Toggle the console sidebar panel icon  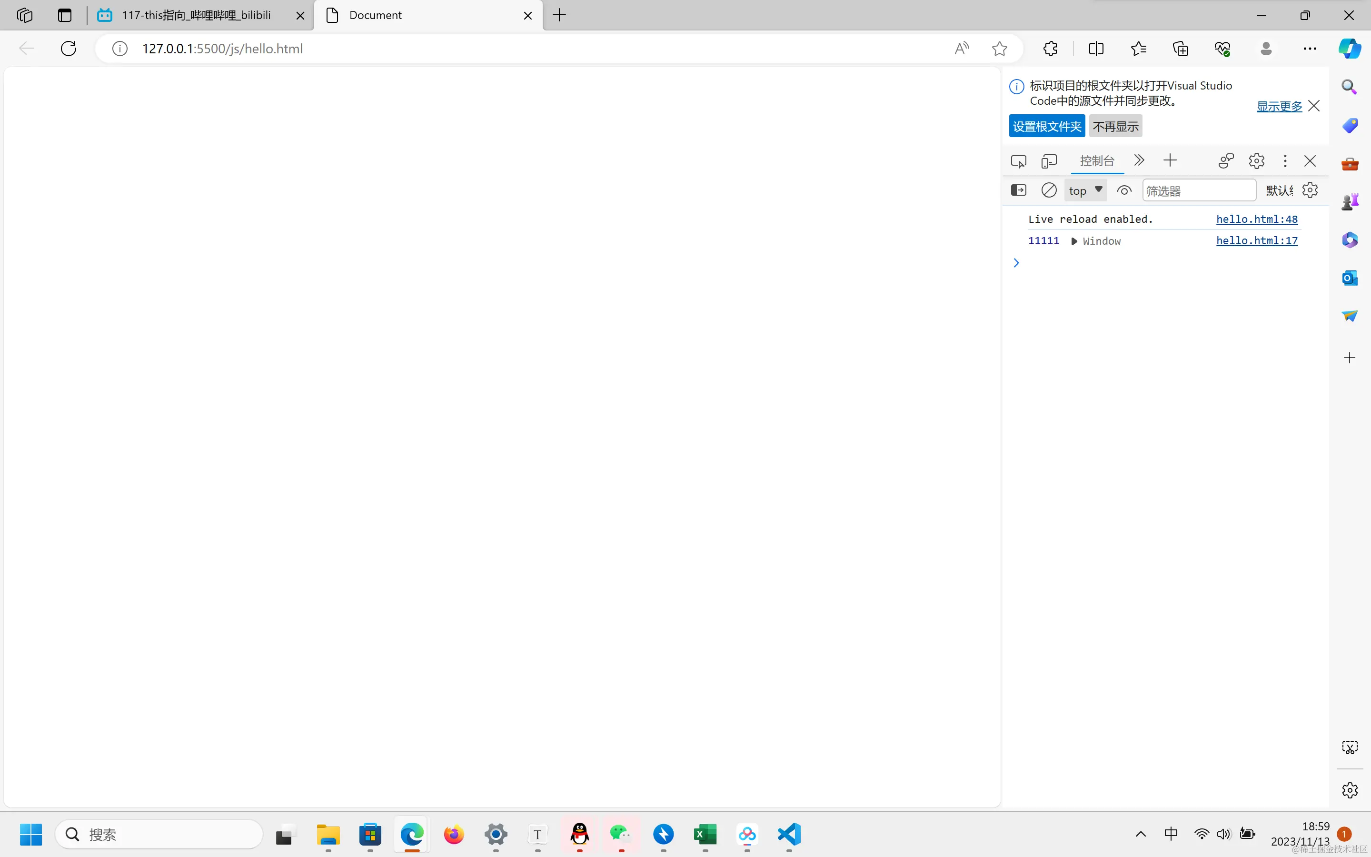[1018, 190]
